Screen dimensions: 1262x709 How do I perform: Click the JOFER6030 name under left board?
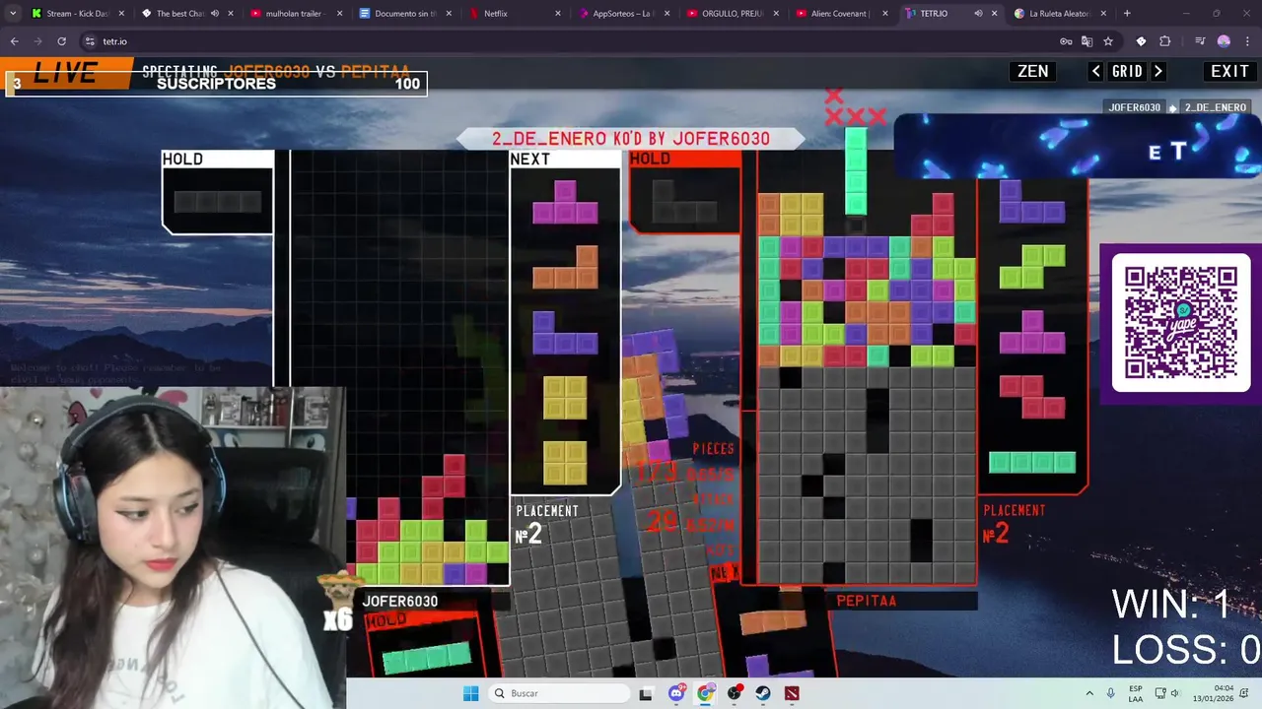point(399,601)
